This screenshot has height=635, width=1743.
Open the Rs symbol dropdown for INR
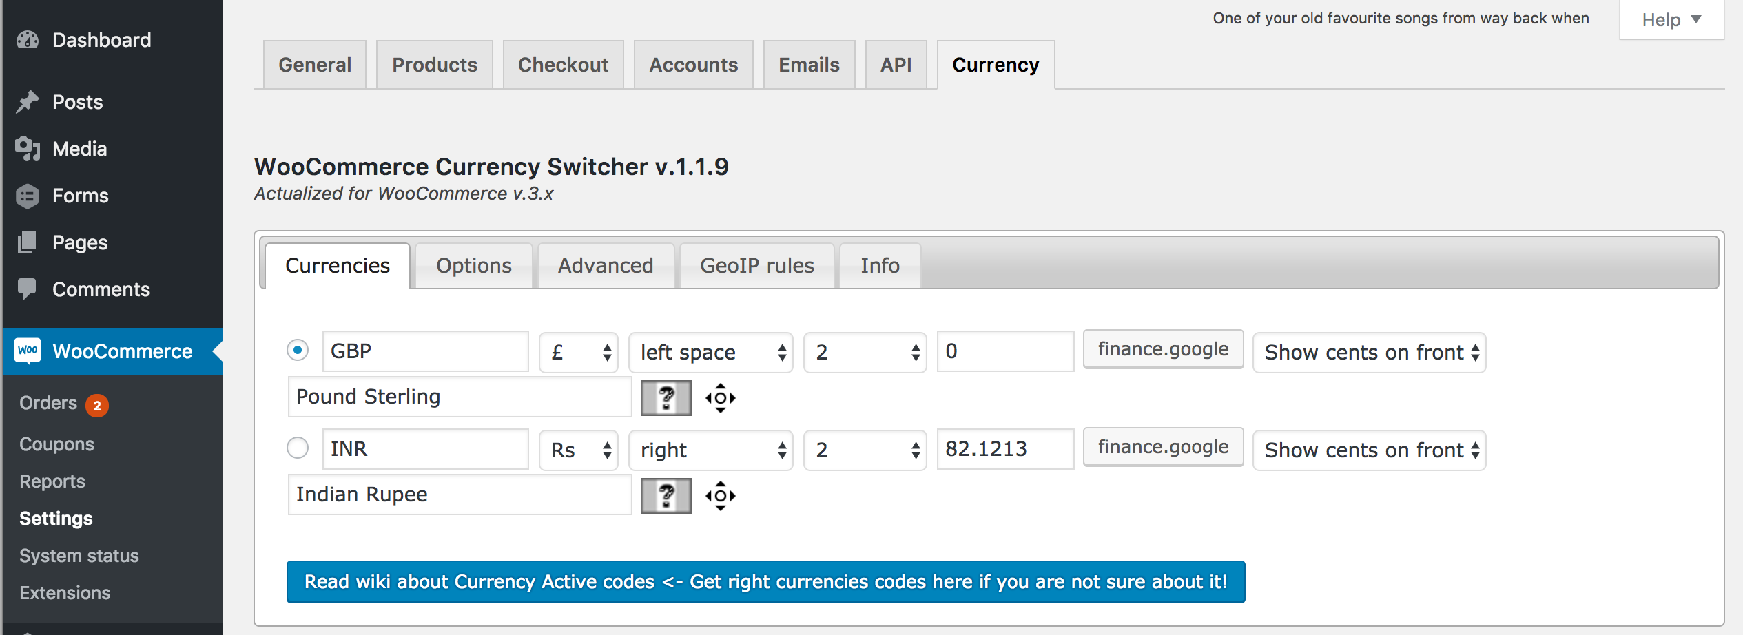[x=579, y=450]
